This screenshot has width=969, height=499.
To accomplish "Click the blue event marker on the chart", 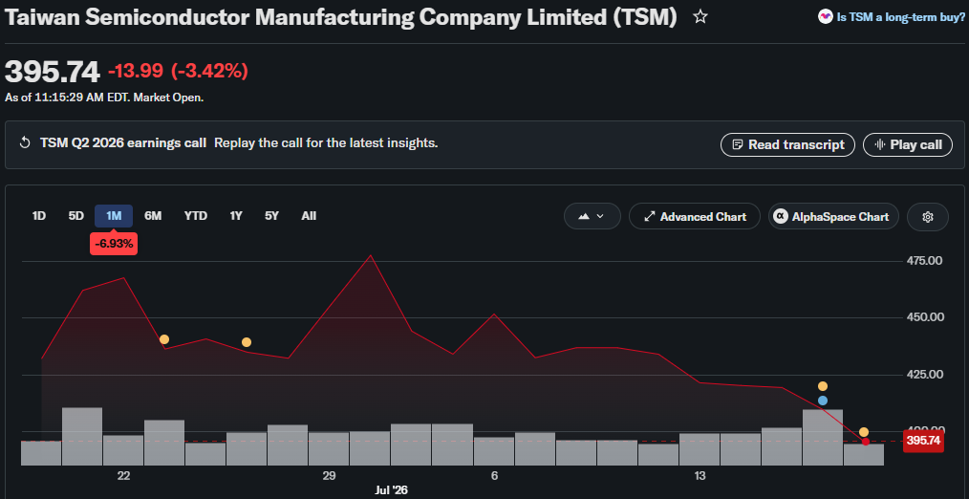I will [823, 401].
